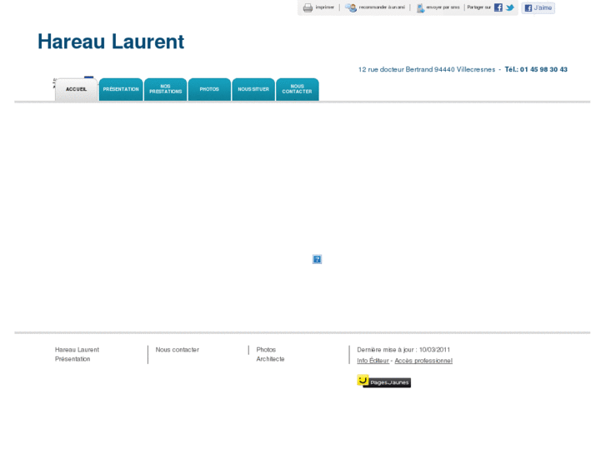
Task: Click the send by SMS phone icon
Action: pos(420,7)
